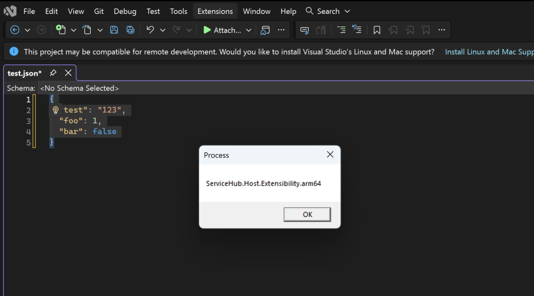Select the test.json document tab

tap(24, 73)
